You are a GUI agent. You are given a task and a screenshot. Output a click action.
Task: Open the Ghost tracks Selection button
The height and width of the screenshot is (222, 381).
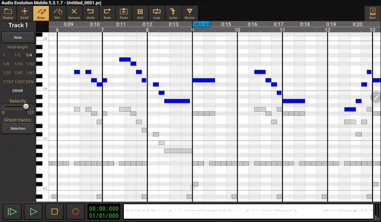[18, 129]
